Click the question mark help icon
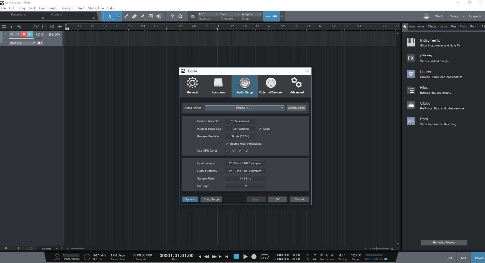The image size is (485, 263). pyautogui.click(x=172, y=16)
